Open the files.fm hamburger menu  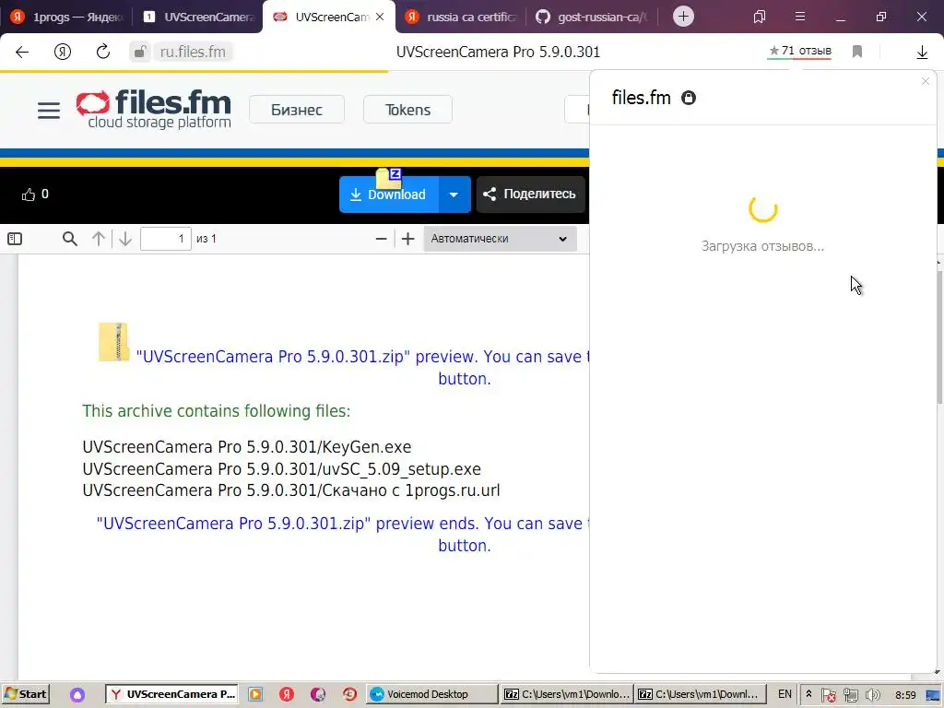click(x=49, y=111)
